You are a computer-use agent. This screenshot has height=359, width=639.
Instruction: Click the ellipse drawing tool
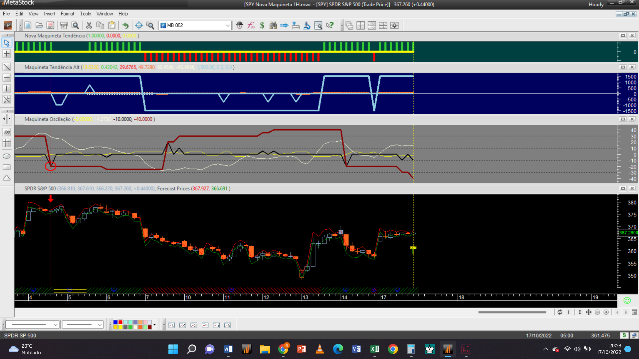7,156
